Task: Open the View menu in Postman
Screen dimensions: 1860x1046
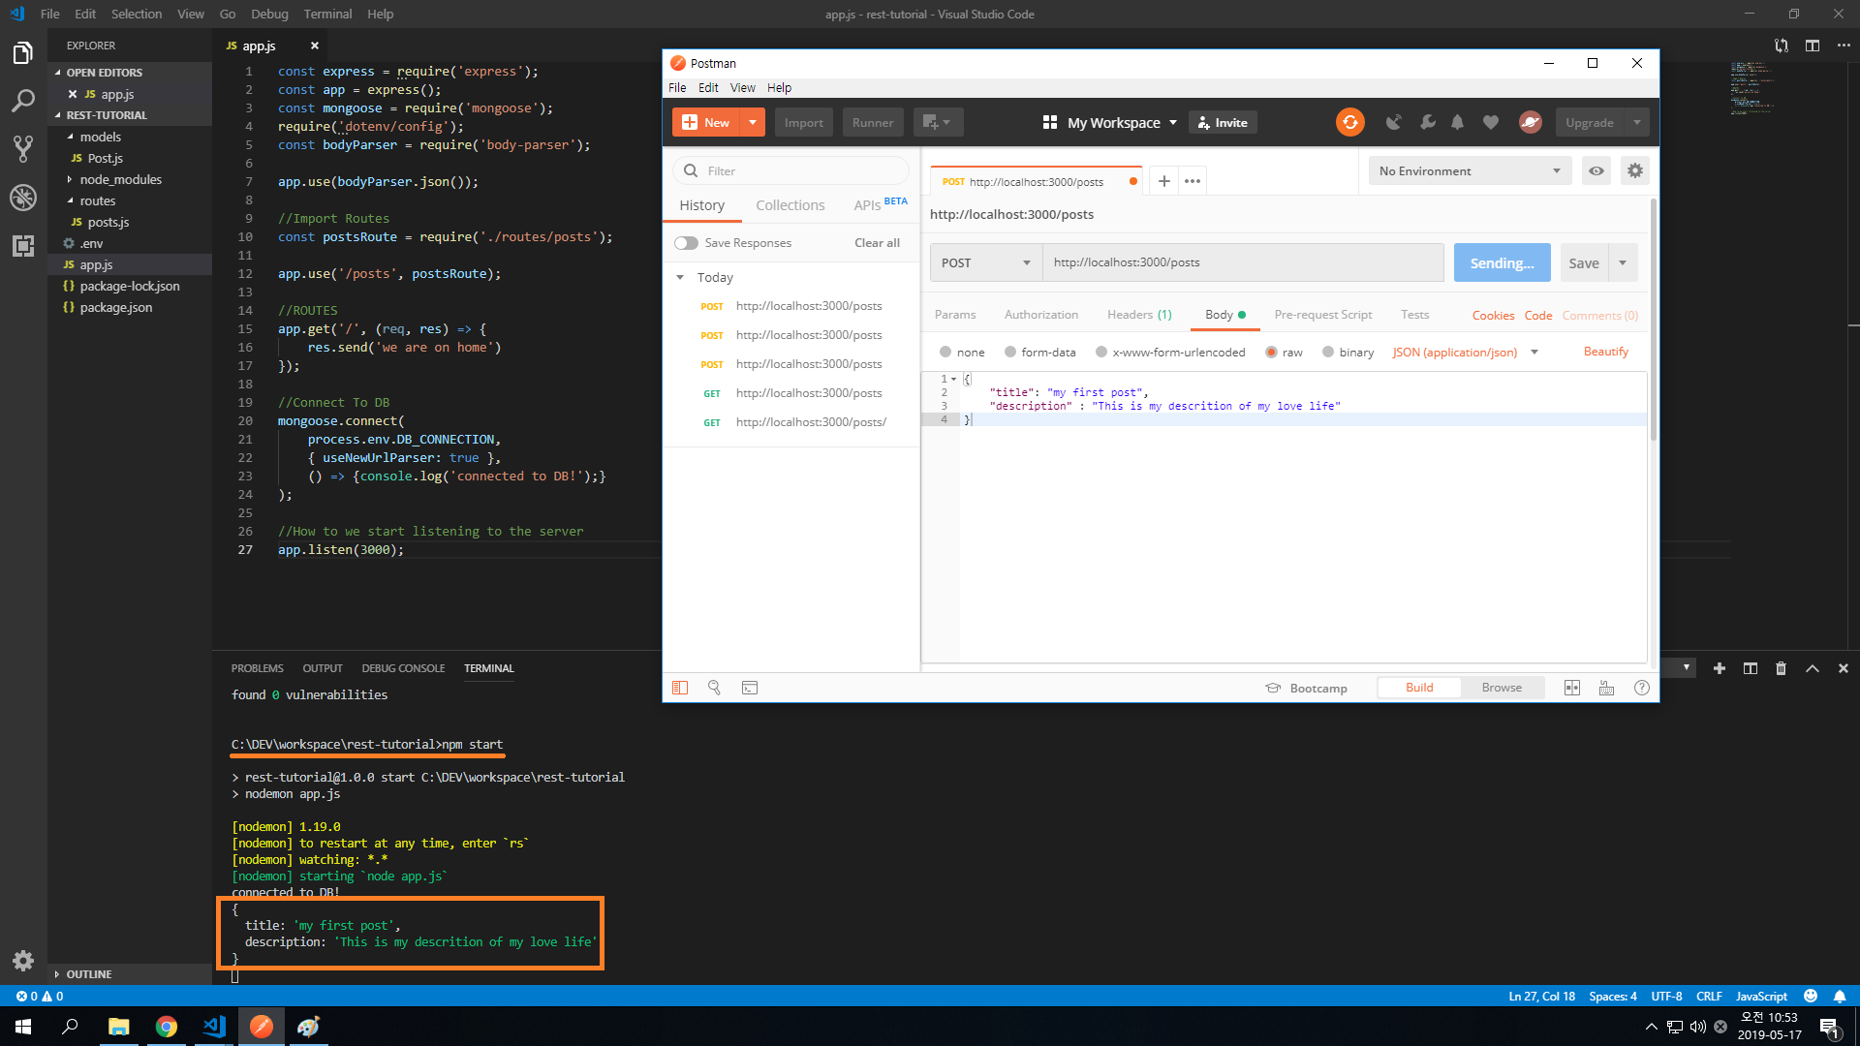Action: coord(742,87)
